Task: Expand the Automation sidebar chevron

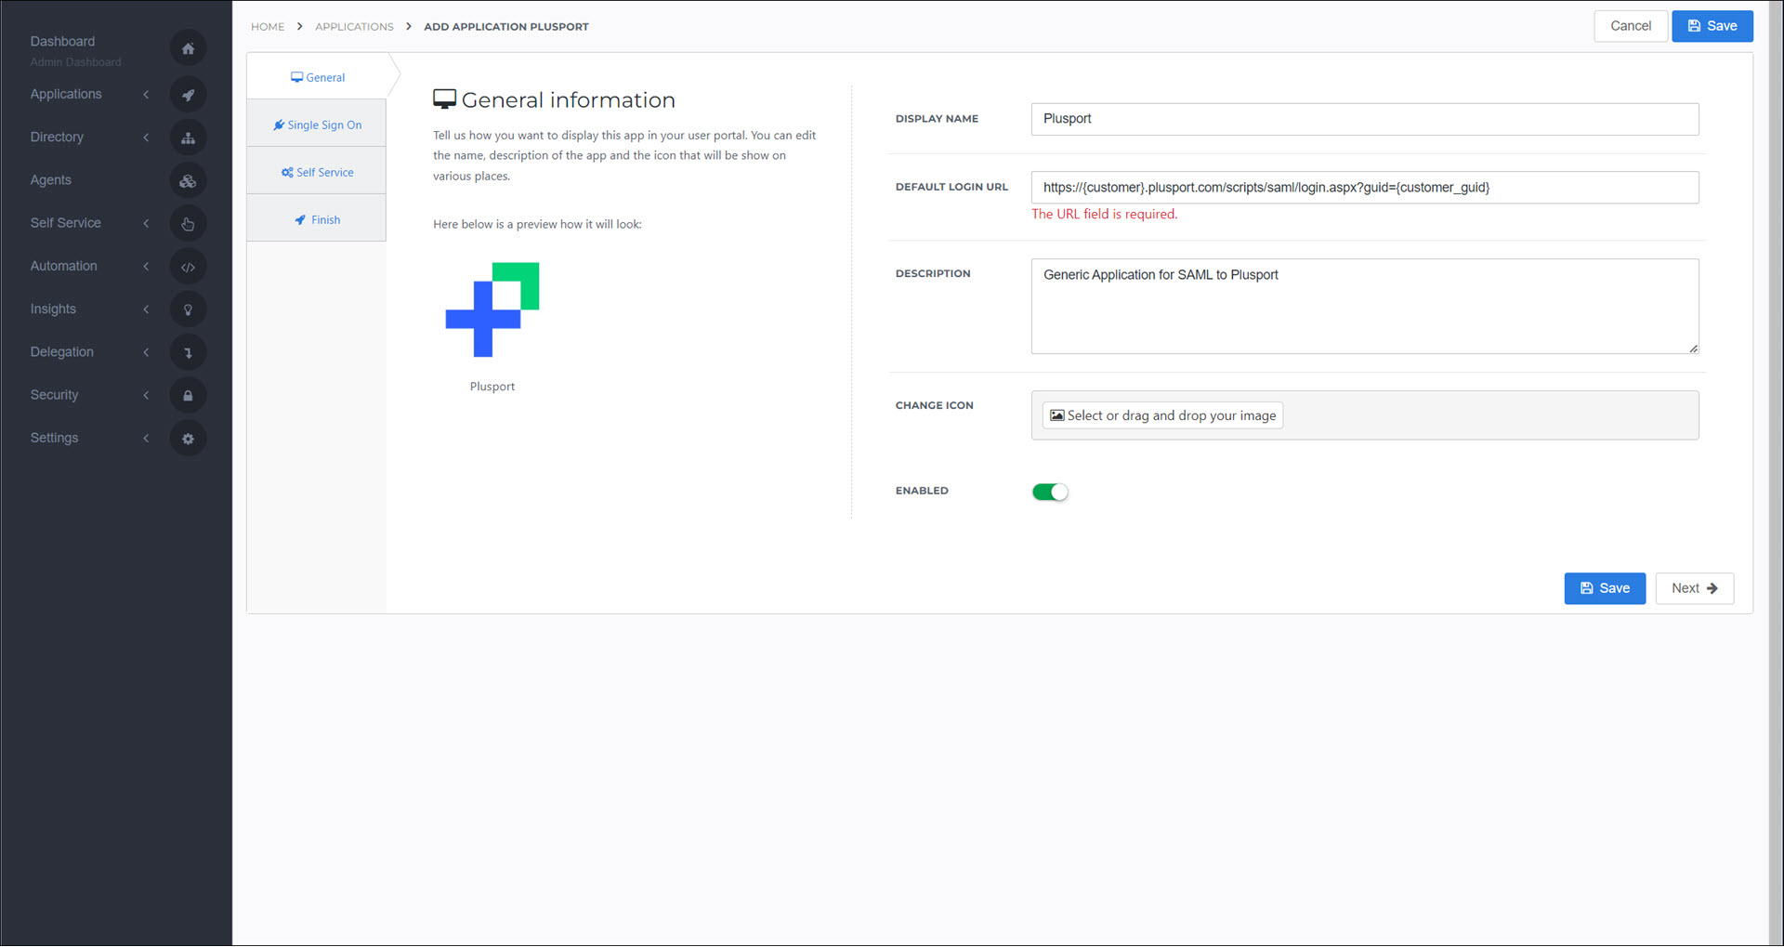Action: coord(146,267)
